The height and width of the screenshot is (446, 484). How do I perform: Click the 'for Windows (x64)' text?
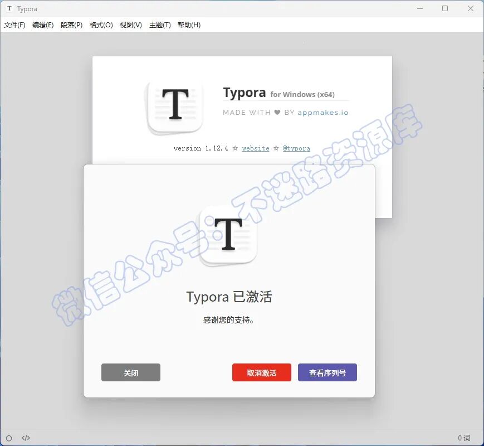pyautogui.click(x=302, y=95)
